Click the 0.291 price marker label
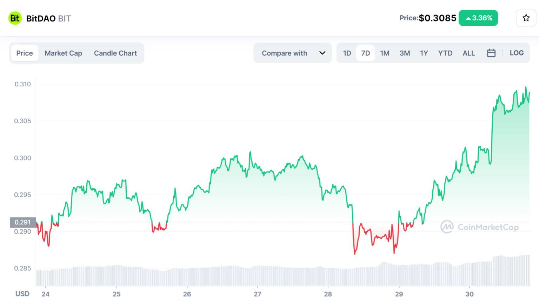The width and height of the screenshot is (539, 301). (23, 222)
